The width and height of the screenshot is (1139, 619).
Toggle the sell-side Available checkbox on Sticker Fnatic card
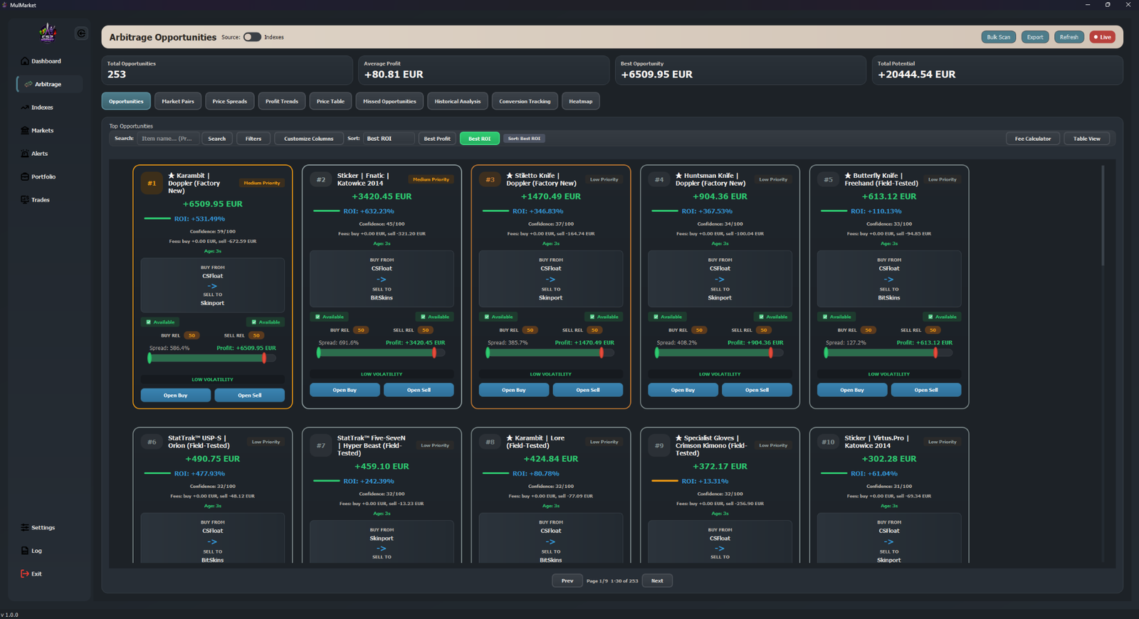tap(423, 317)
